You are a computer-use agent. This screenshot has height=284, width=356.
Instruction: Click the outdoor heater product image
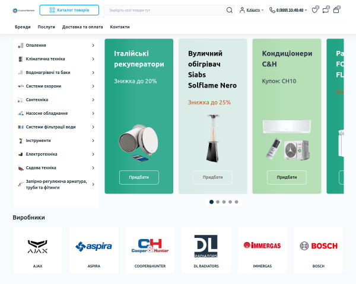(x=213, y=138)
